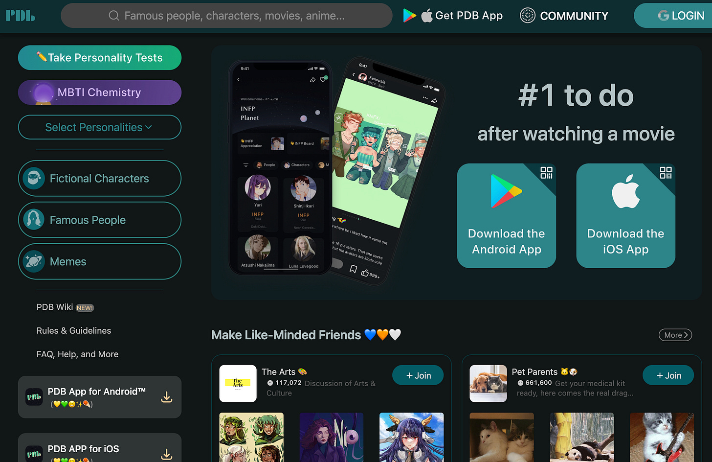Click the large Apple logo

point(625,191)
